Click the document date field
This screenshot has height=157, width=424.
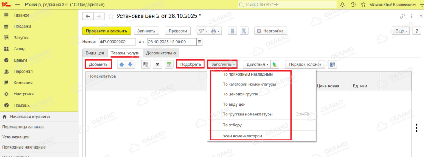pos(172,42)
